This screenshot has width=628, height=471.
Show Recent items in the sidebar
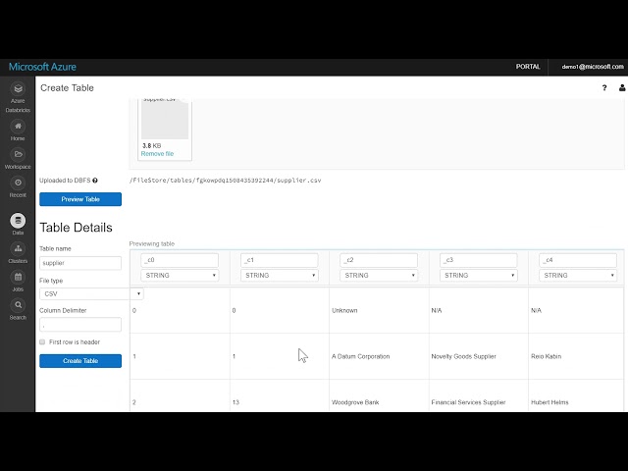click(x=18, y=187)
